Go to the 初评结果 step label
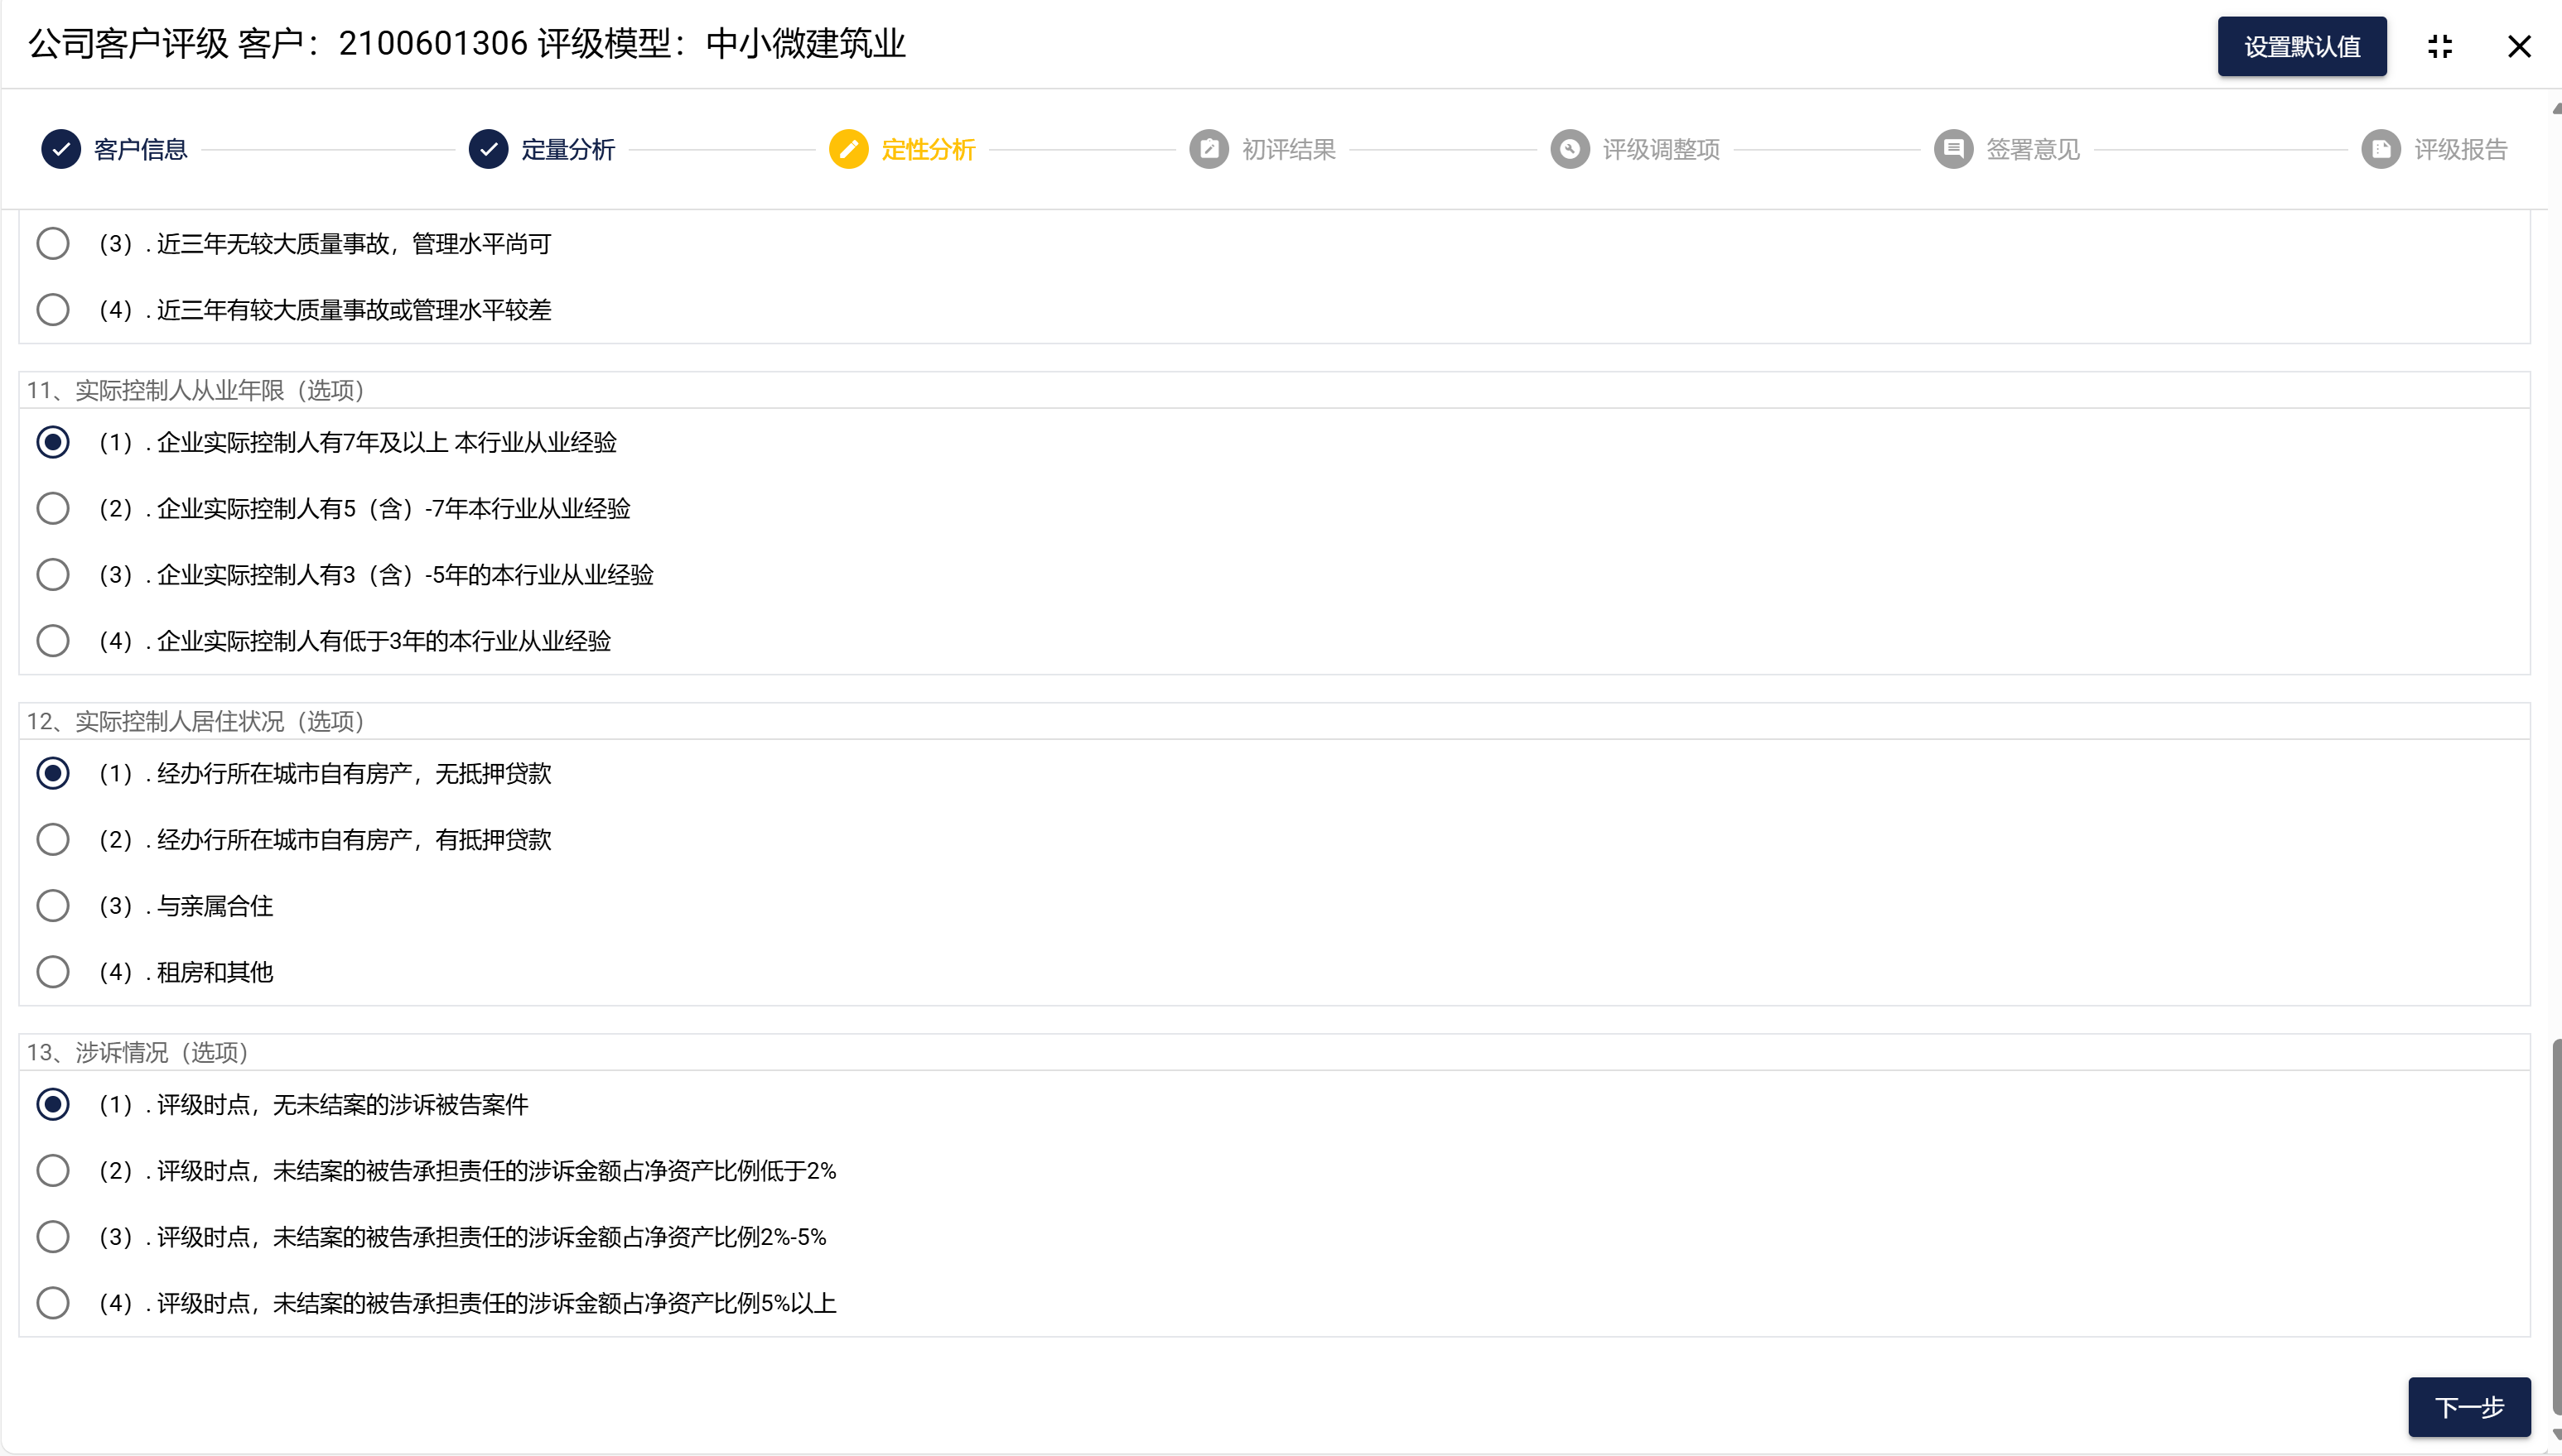The image size is (2562, 1456). [x=1289, y=149]
